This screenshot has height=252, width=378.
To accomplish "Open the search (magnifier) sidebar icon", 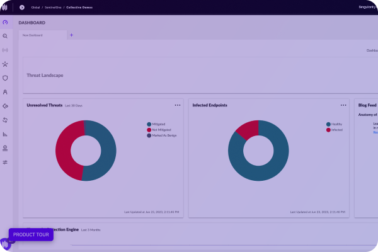I will tap(5, 37).
